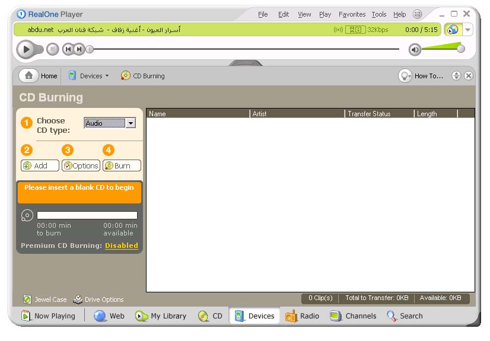The height and width of the screenshot is (341, 490).
Task: Sort list by Name column
Action: (x=198, y=114)
